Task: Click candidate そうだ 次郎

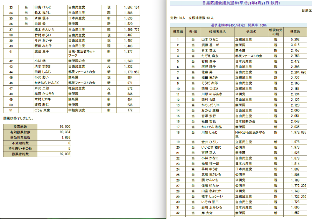Action: [210, 83]
